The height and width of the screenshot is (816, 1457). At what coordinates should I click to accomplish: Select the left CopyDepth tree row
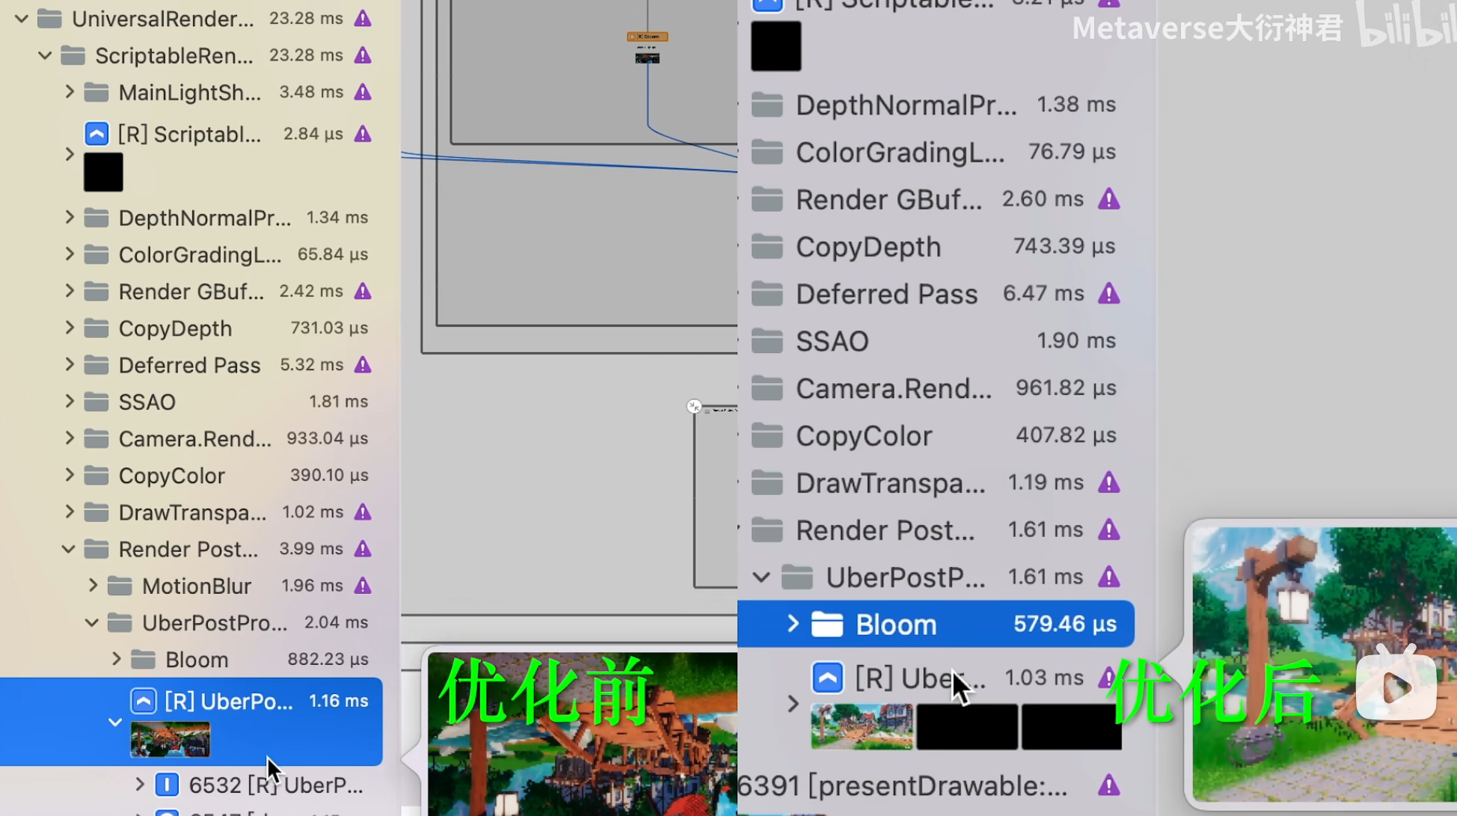tap(175, 328)
